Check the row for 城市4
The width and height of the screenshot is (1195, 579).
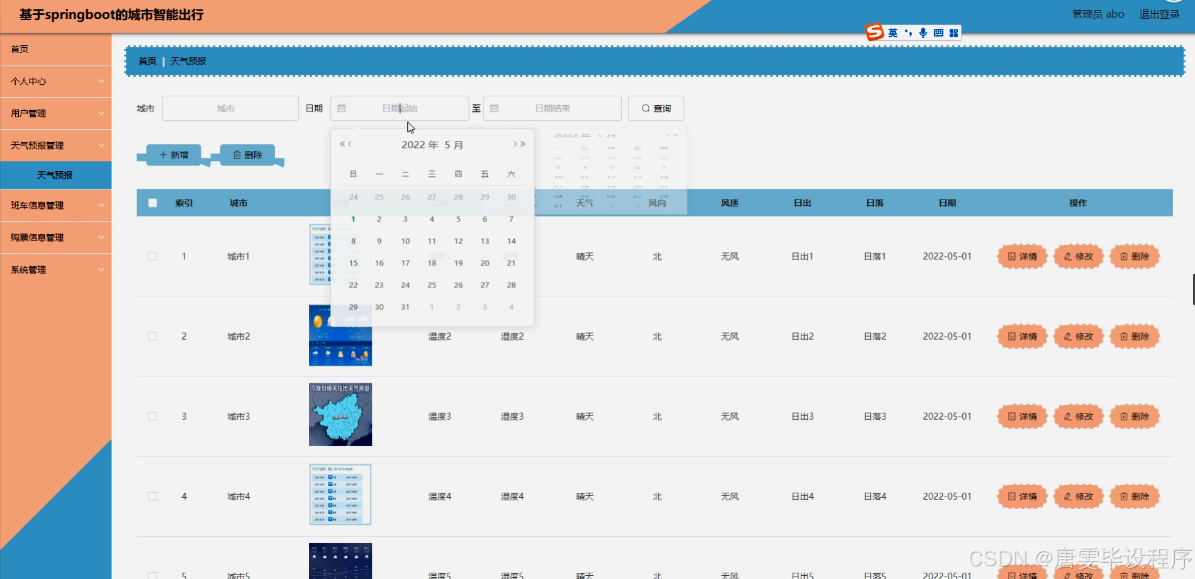[x=152, y=496]
